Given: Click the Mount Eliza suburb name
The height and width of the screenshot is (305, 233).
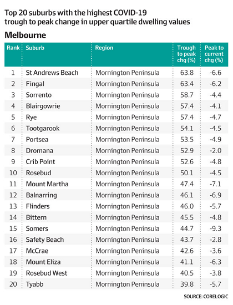Looking at the screenshot, I should 43,262.
